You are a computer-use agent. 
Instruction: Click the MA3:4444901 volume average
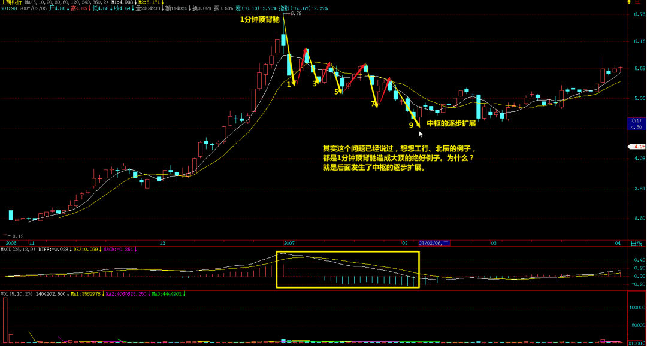[167, 294]
